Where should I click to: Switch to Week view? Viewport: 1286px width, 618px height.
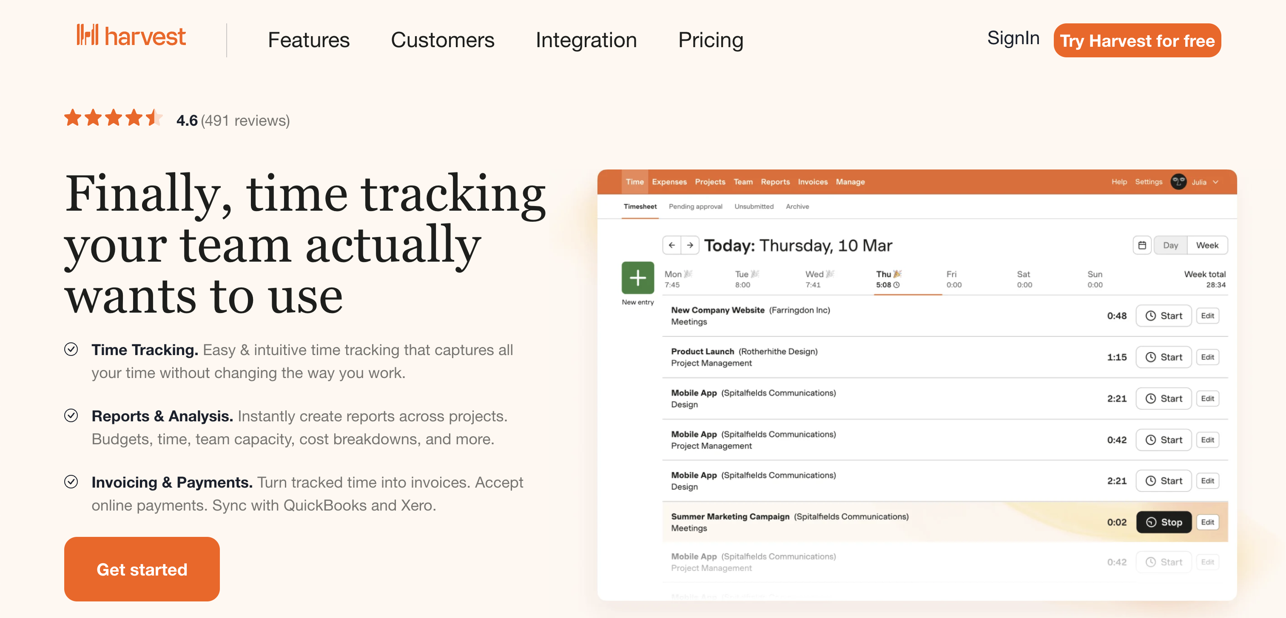tap(1207, 245)
